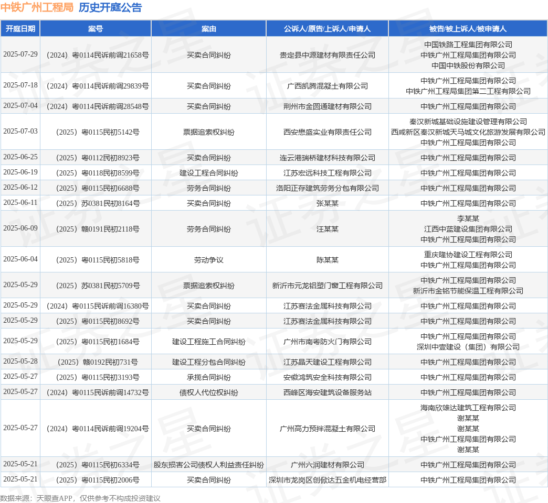Click plaintiff 西峰区海安建筑设备服务站

[x=327, y=393]
